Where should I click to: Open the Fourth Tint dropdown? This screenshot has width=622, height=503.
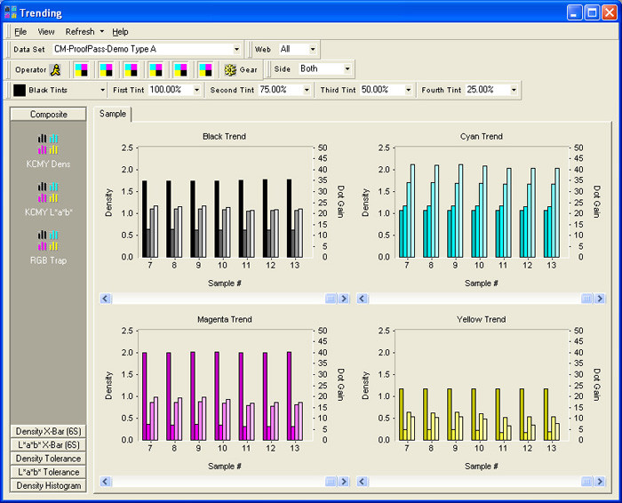pos(514,90)
